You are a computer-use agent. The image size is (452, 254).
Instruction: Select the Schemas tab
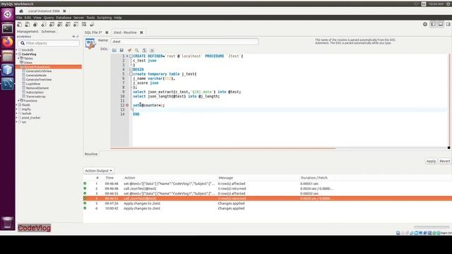48,31
